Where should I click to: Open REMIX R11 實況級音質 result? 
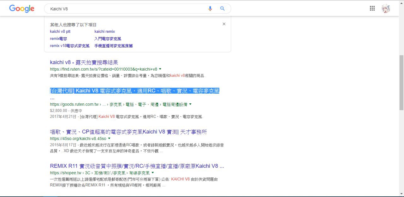tap(137, 166)
